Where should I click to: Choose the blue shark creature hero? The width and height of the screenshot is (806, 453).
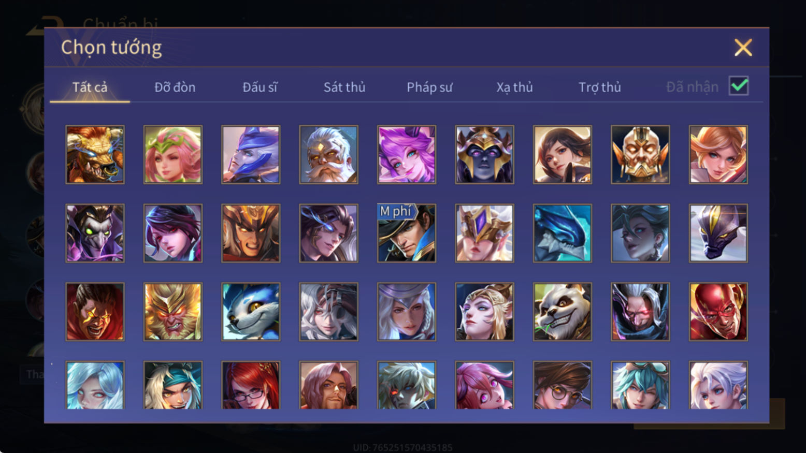click(x=562, y=233)
